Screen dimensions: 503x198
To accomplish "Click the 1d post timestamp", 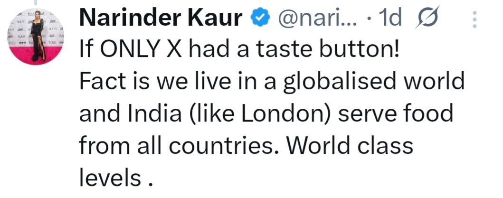I will [388, 19].
